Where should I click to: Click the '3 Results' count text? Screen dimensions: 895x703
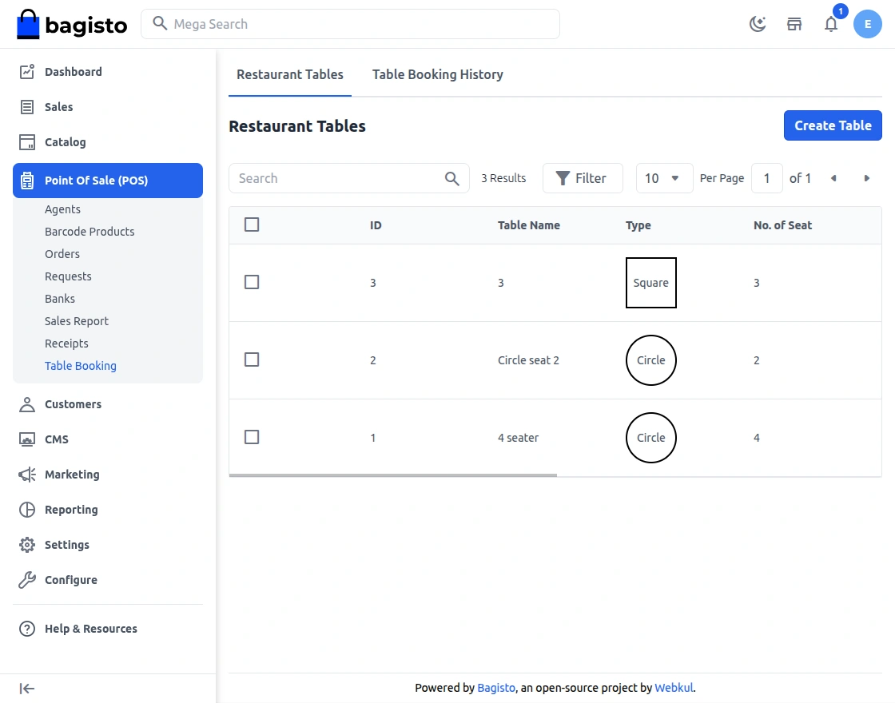(x=503, y=178)
